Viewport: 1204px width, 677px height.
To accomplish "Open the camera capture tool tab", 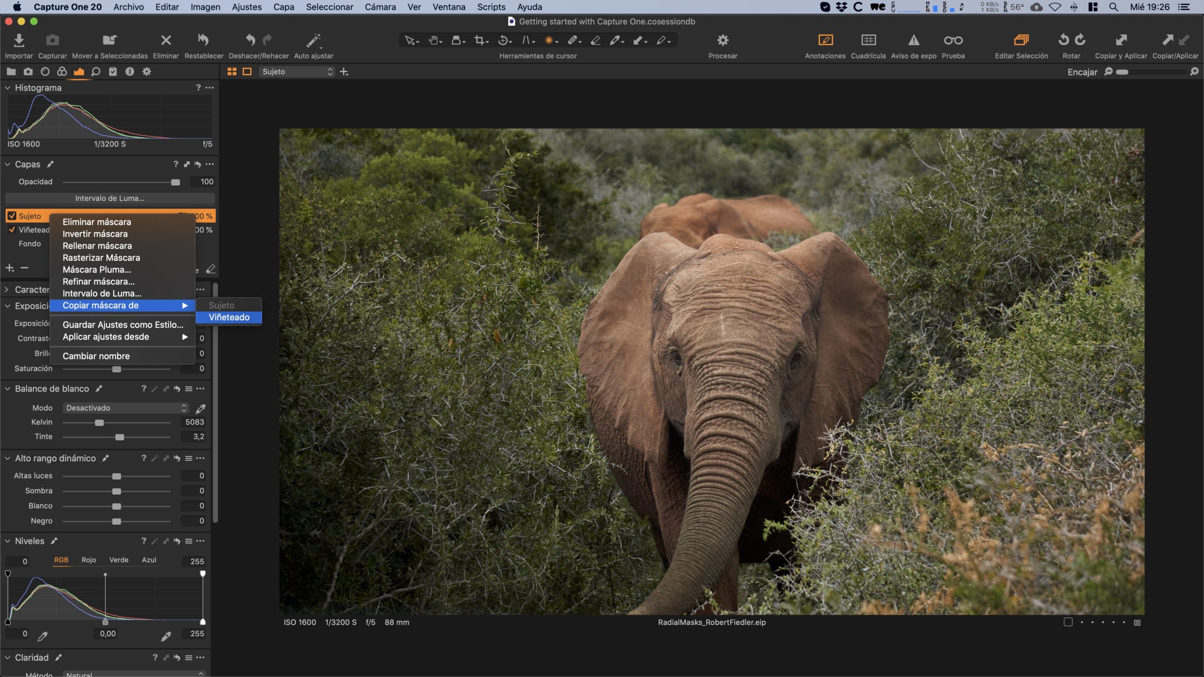I will [x=28, y=71].
